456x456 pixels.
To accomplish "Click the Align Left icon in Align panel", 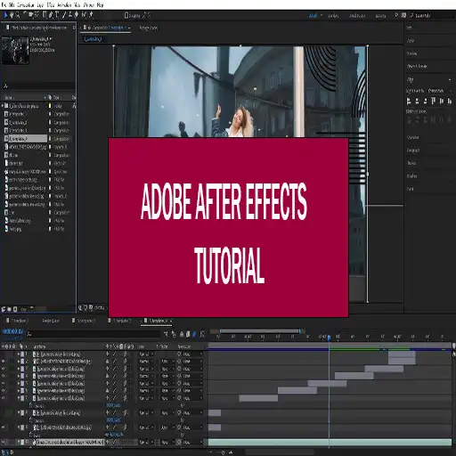I will [x=409, y=102].
